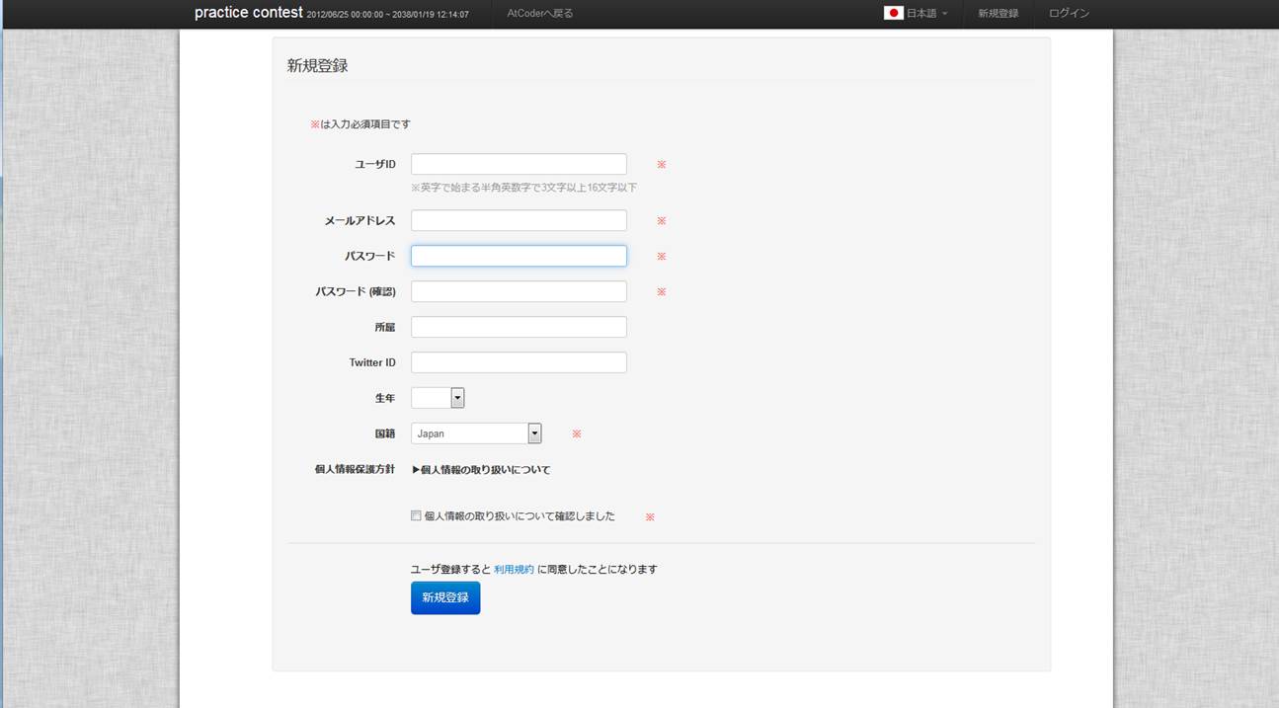Expand 個人情報の取り扱いについて section
The image size is (1279, 708).
click(x=481, y=470)
